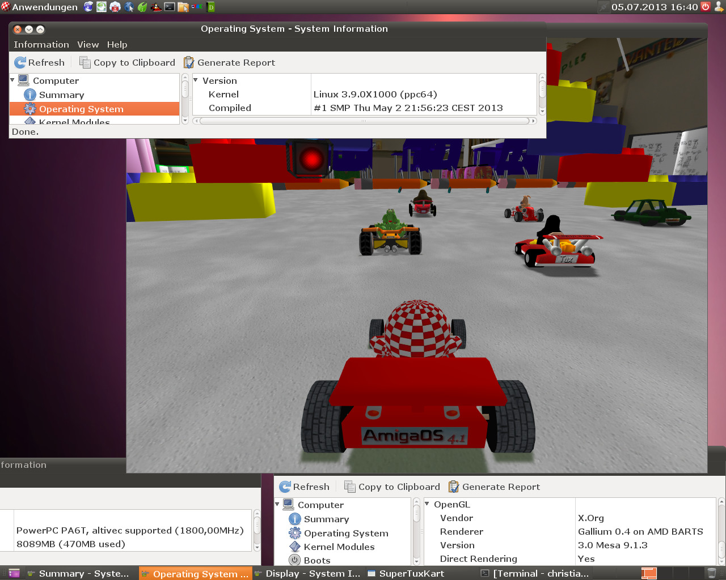Click Copy to Clipboard in top window
Screen dimensions: 726x580
[127, 63]
